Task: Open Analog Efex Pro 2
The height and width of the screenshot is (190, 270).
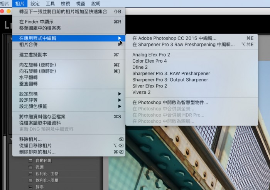Action: (x=192, y=55)
